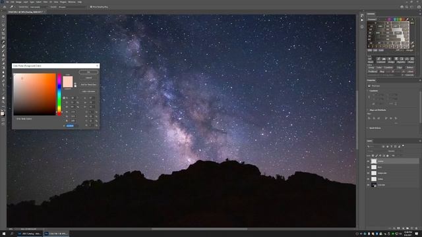422x237 pixels.
Task: Click the lock all layers icon
Action: tap(388, 155)
